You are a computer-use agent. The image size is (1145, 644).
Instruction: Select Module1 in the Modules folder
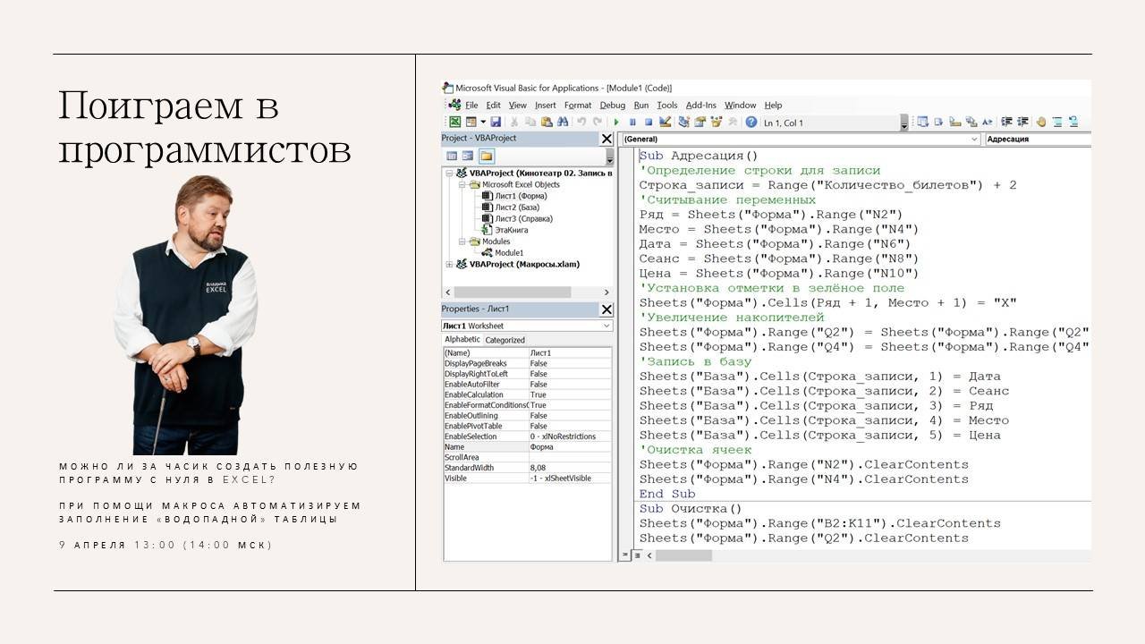tap(509, 253)
